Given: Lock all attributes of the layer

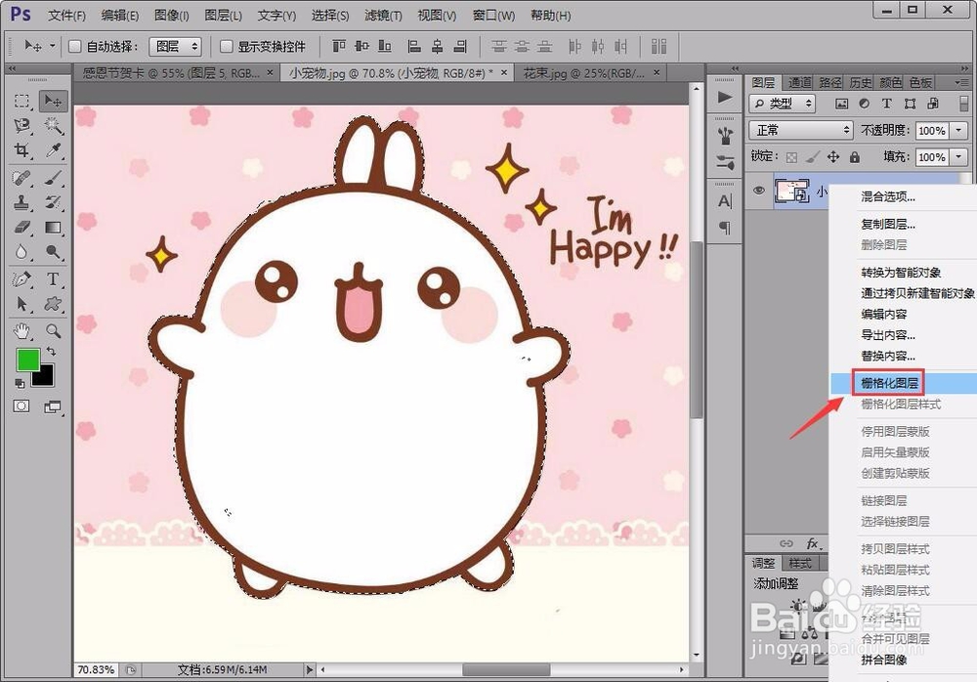Looking at the screenshot, I should (x=855, y=157).
